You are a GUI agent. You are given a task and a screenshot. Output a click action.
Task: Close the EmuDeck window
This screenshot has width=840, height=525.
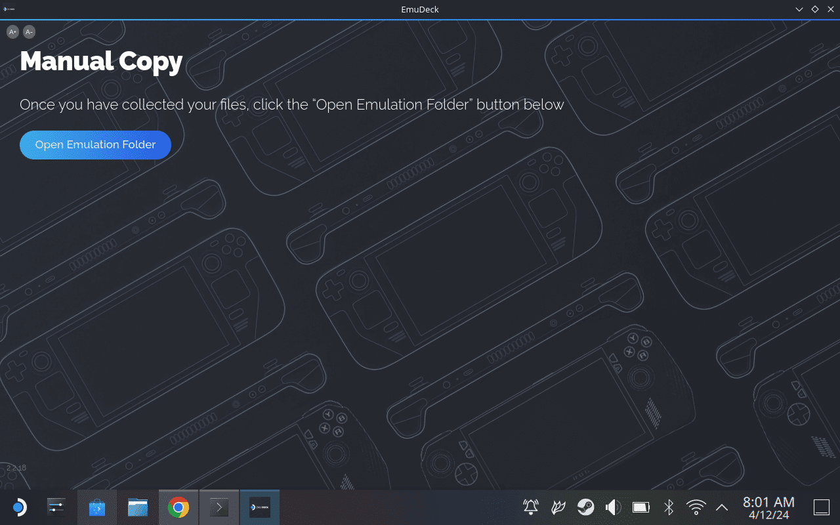(830, 9)
